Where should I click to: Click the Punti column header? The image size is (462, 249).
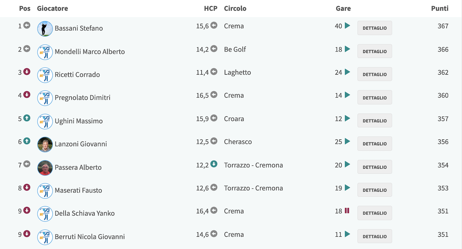(x=440, y=8)
